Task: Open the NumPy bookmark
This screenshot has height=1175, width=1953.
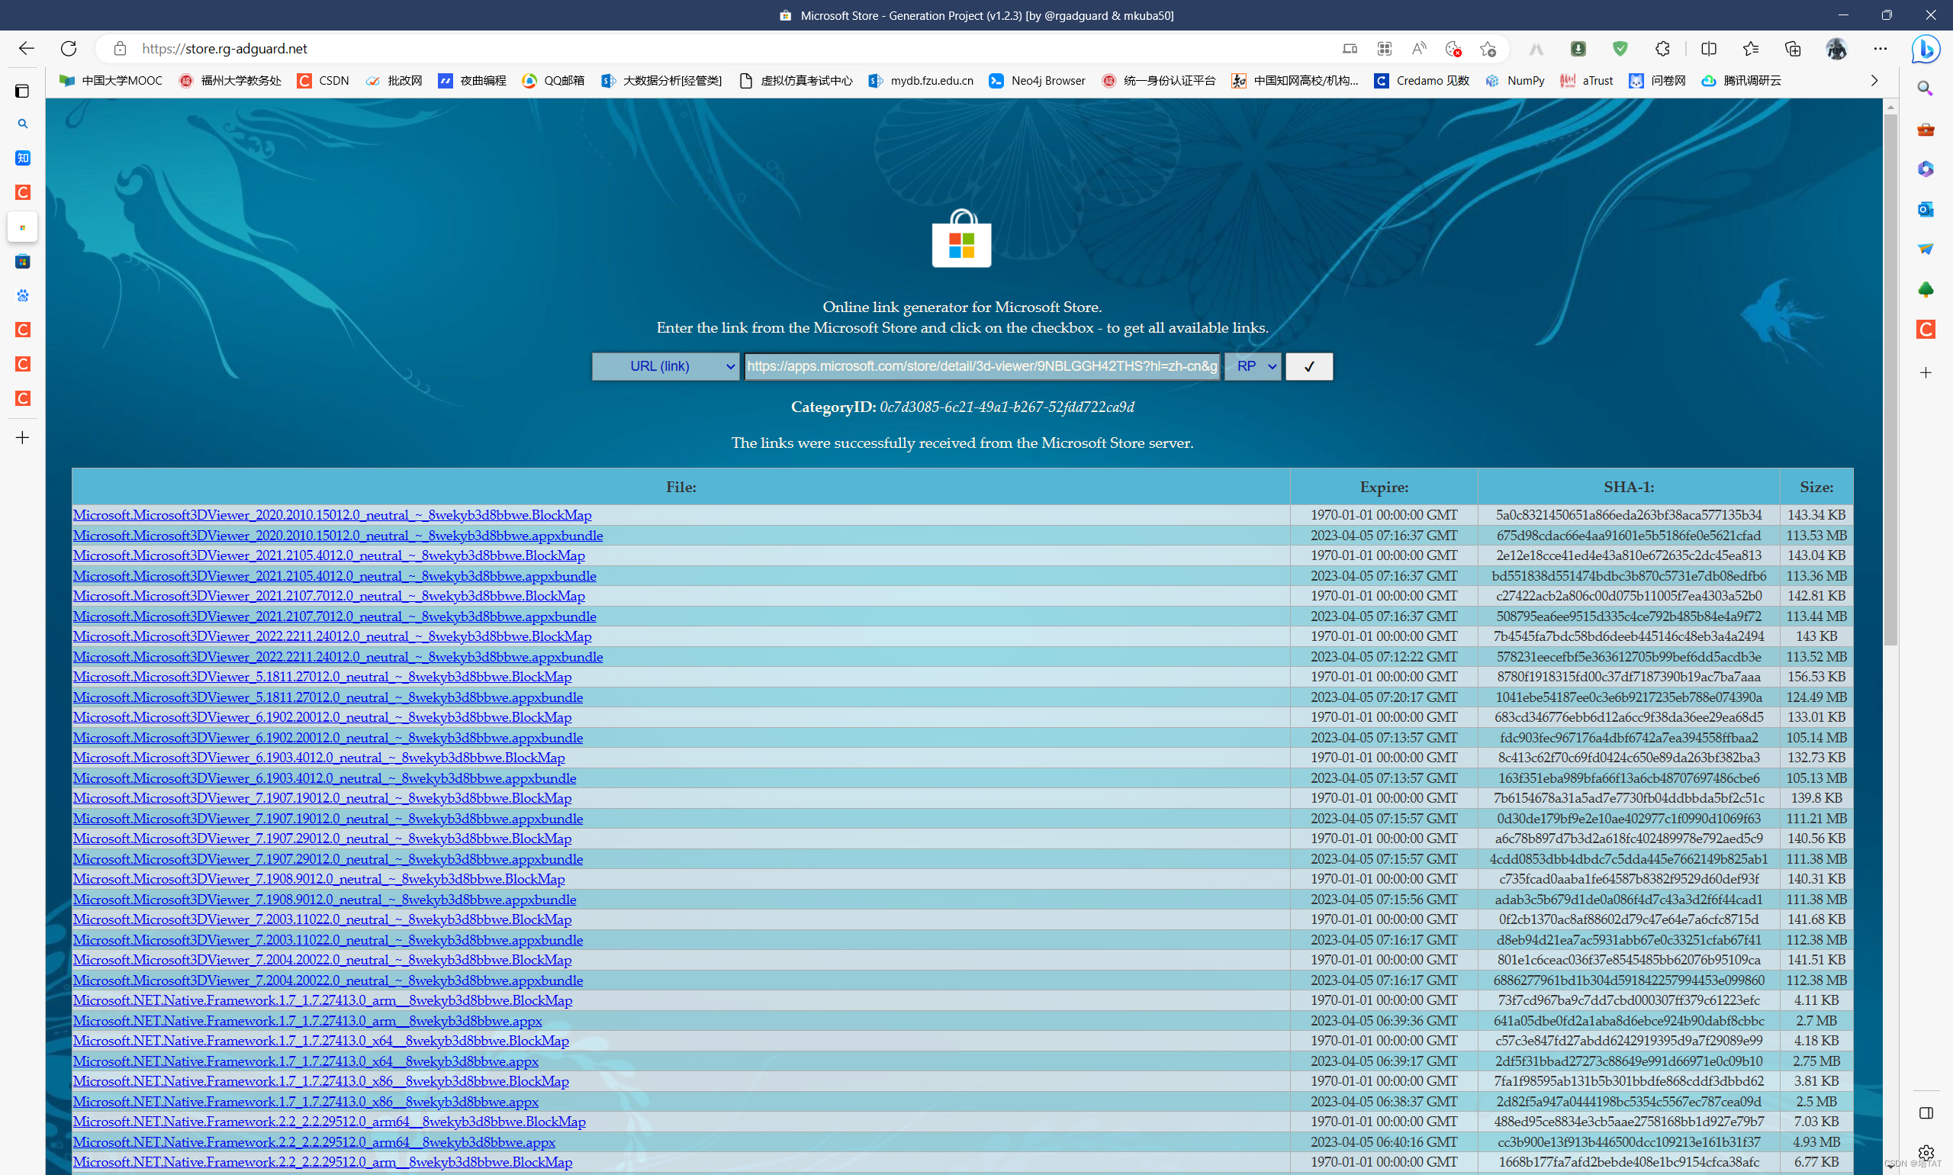Action: [1514, 80]
